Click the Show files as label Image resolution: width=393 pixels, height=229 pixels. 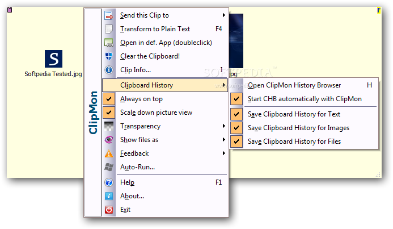139,140
